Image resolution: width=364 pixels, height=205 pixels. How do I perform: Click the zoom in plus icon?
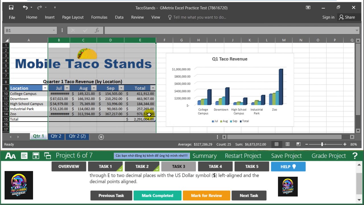(345, 144)
